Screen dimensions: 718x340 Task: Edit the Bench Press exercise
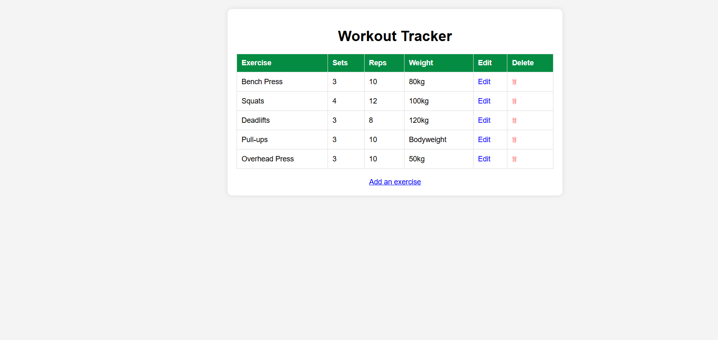[x=484, y=82]
